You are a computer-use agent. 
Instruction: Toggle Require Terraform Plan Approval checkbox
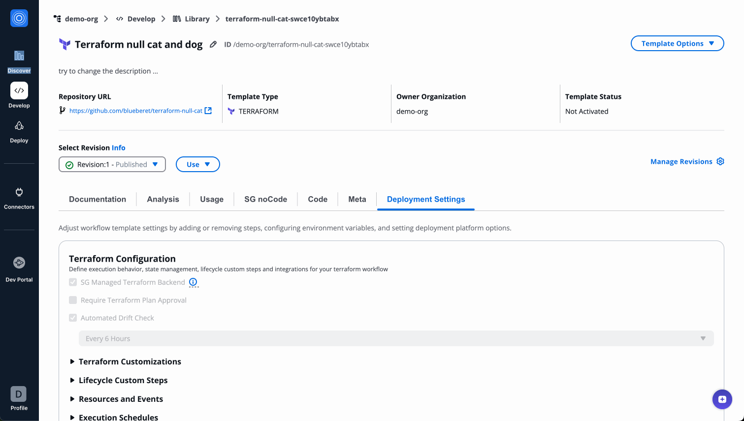click(73, 300)
